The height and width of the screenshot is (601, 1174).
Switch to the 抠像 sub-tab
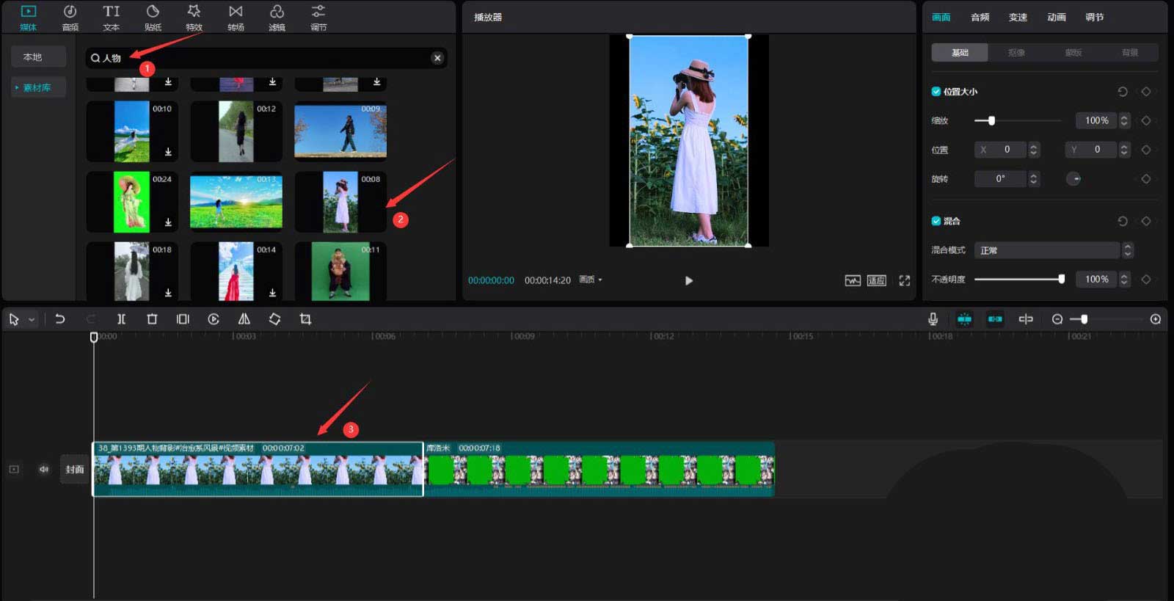[1016, 53]
